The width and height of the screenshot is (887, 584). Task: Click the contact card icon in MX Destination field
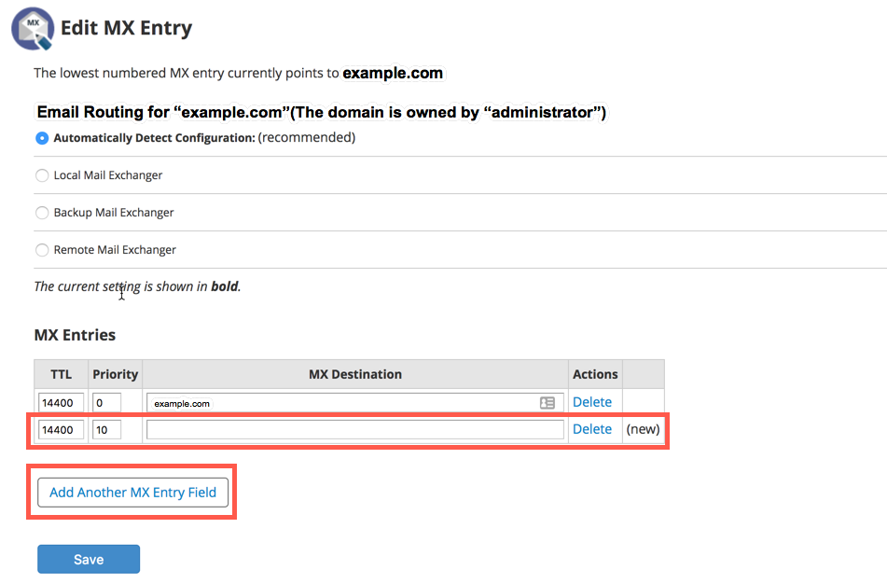(x=547, y=403)
